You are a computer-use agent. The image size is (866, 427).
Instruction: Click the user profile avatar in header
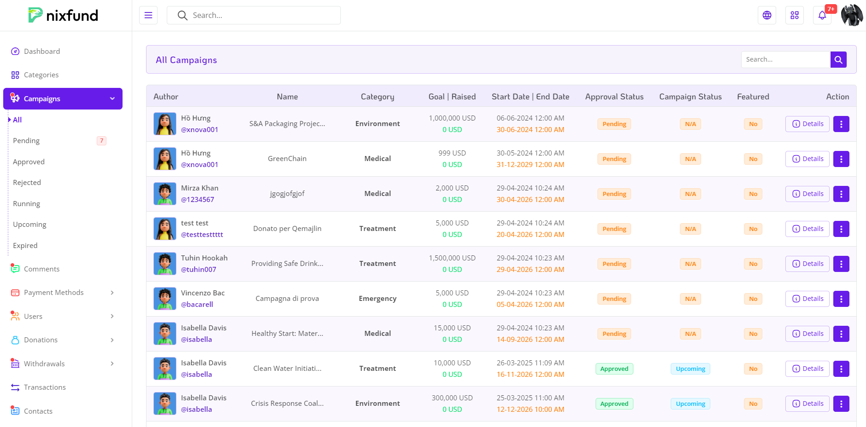[x=852, y=15]
